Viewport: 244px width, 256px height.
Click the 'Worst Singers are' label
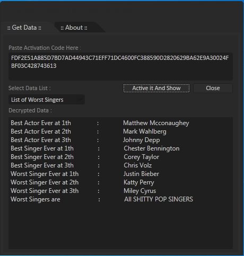pyautogui.click(x=36, y=199)
